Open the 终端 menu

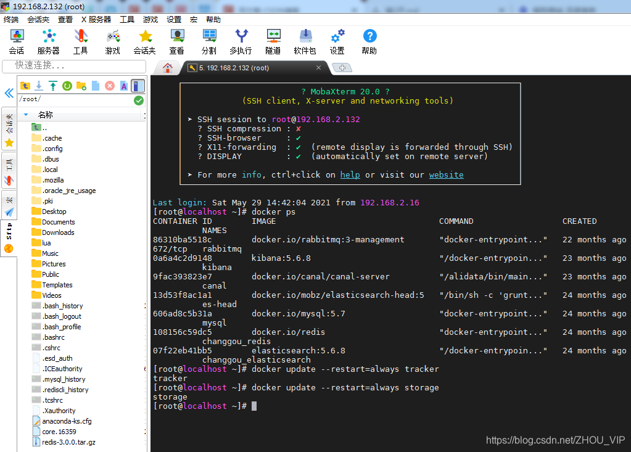(x=11, y=20)
